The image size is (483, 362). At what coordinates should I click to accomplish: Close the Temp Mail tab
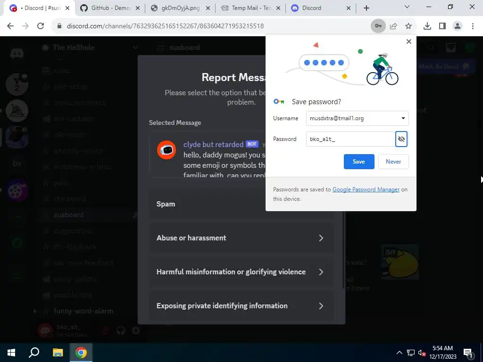click(278, 8)
